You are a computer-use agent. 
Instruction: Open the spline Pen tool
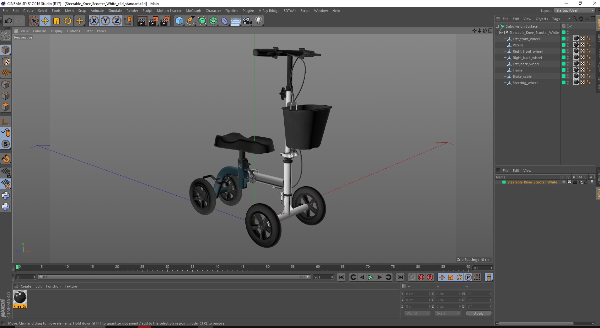[x=191, y=21]
